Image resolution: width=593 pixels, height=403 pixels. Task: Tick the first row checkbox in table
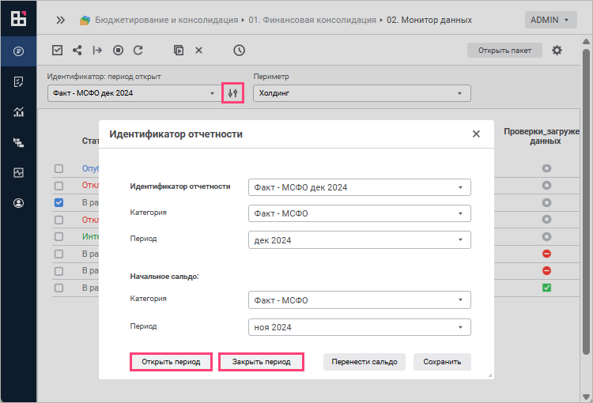pyautogui.click(x=59, y=168)
